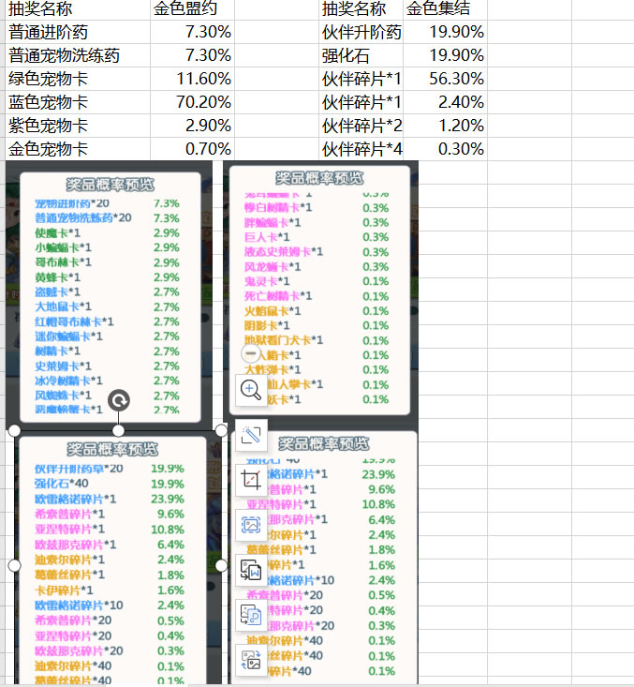Select 抽奖名称 header left of 金色盟约
This screenshot has height=687, width=634.
(x=78, y=8)
